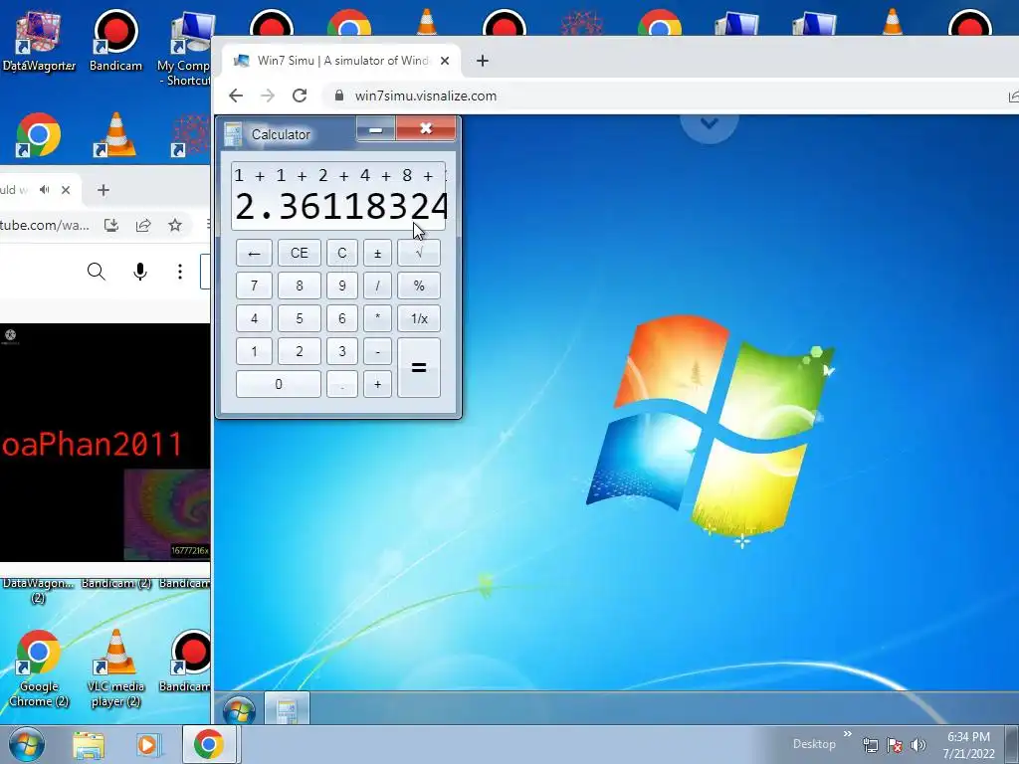Click digit 6 on the calculator
Viewport: 1019px width, 764px height.
click(x=342, y=318)
